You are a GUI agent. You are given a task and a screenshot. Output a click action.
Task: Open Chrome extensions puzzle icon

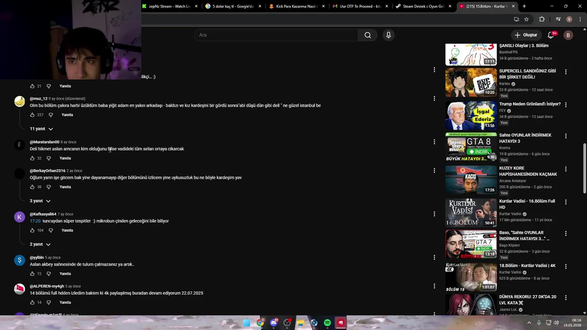542,19
